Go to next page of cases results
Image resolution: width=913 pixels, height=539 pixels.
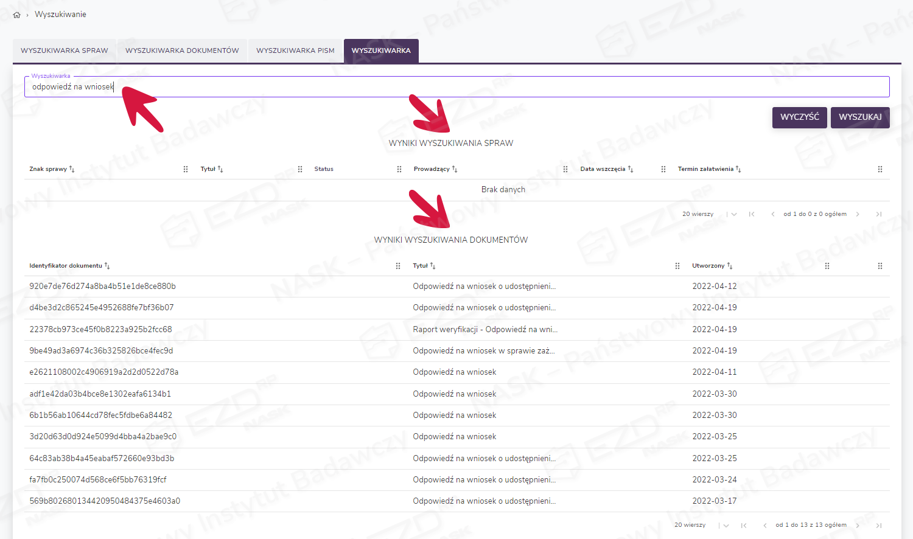(x=858, y=214)
